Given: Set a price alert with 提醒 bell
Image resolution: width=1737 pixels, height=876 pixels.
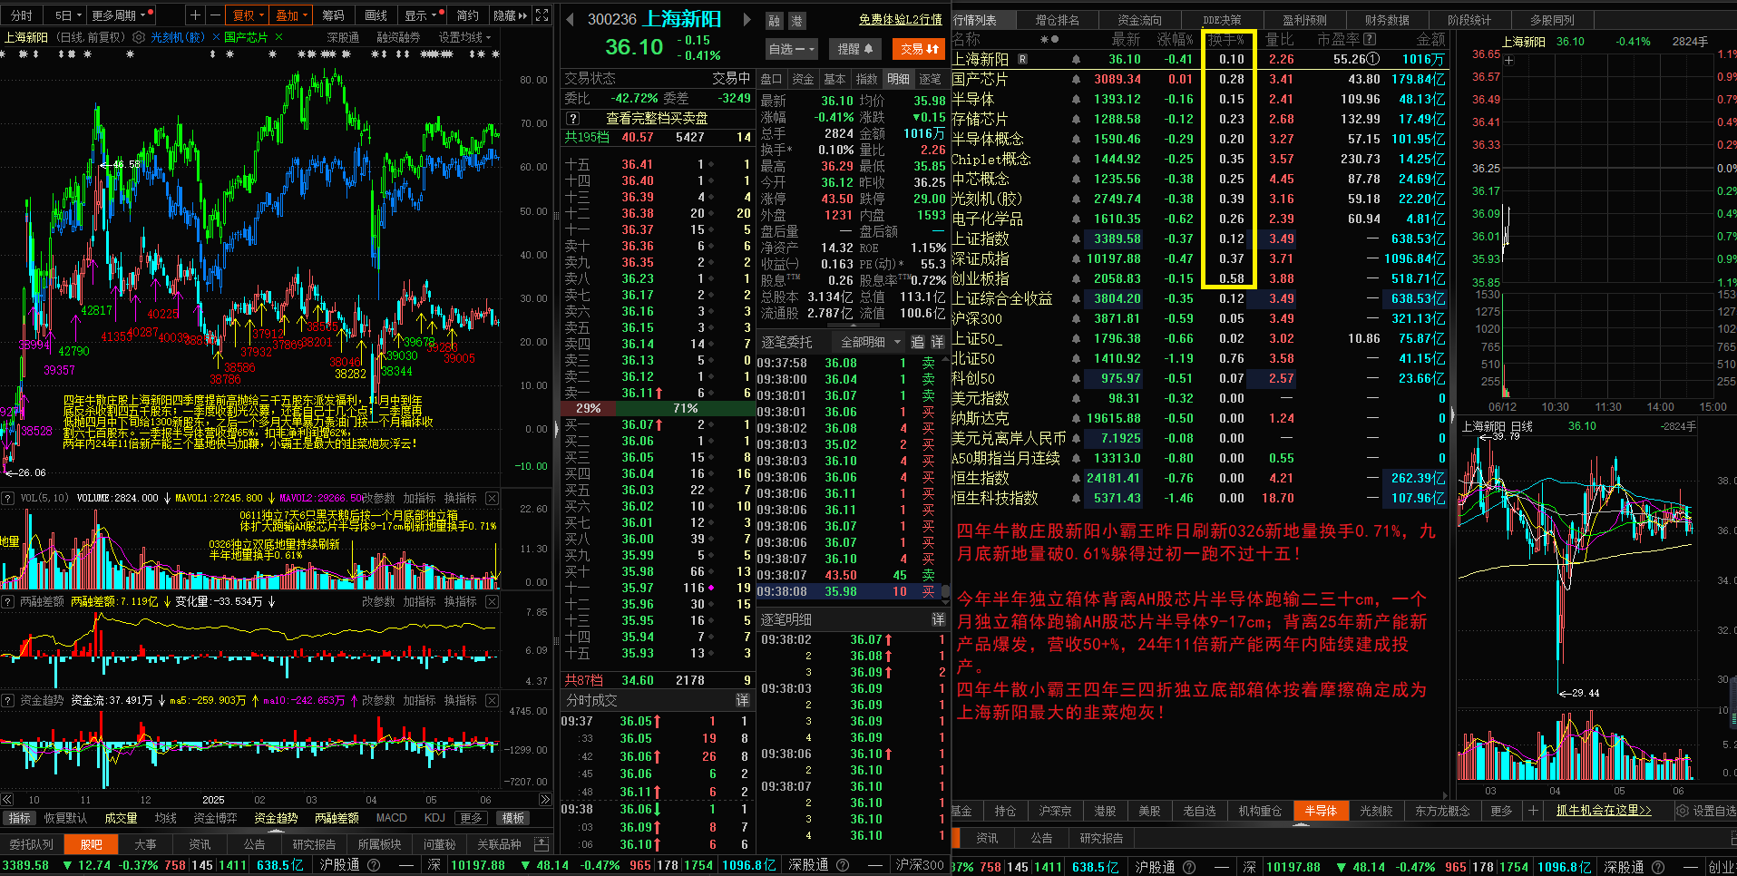Looking at the screenshot, I should [x=855, y=49].
